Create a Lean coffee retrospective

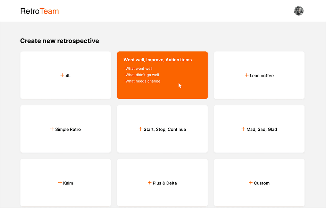click(259, 75)
